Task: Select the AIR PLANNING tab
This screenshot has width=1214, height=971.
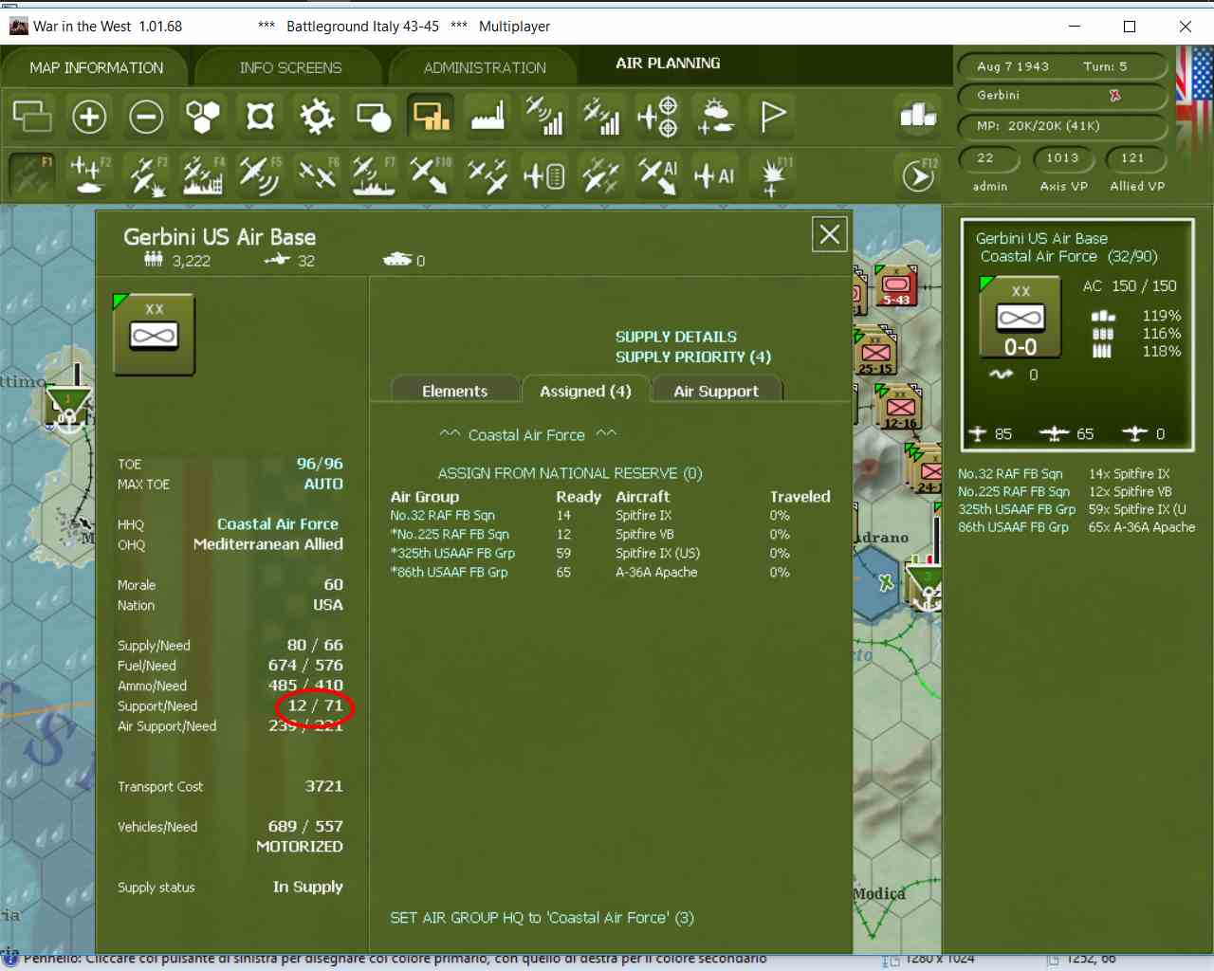Action: point(668,64)
